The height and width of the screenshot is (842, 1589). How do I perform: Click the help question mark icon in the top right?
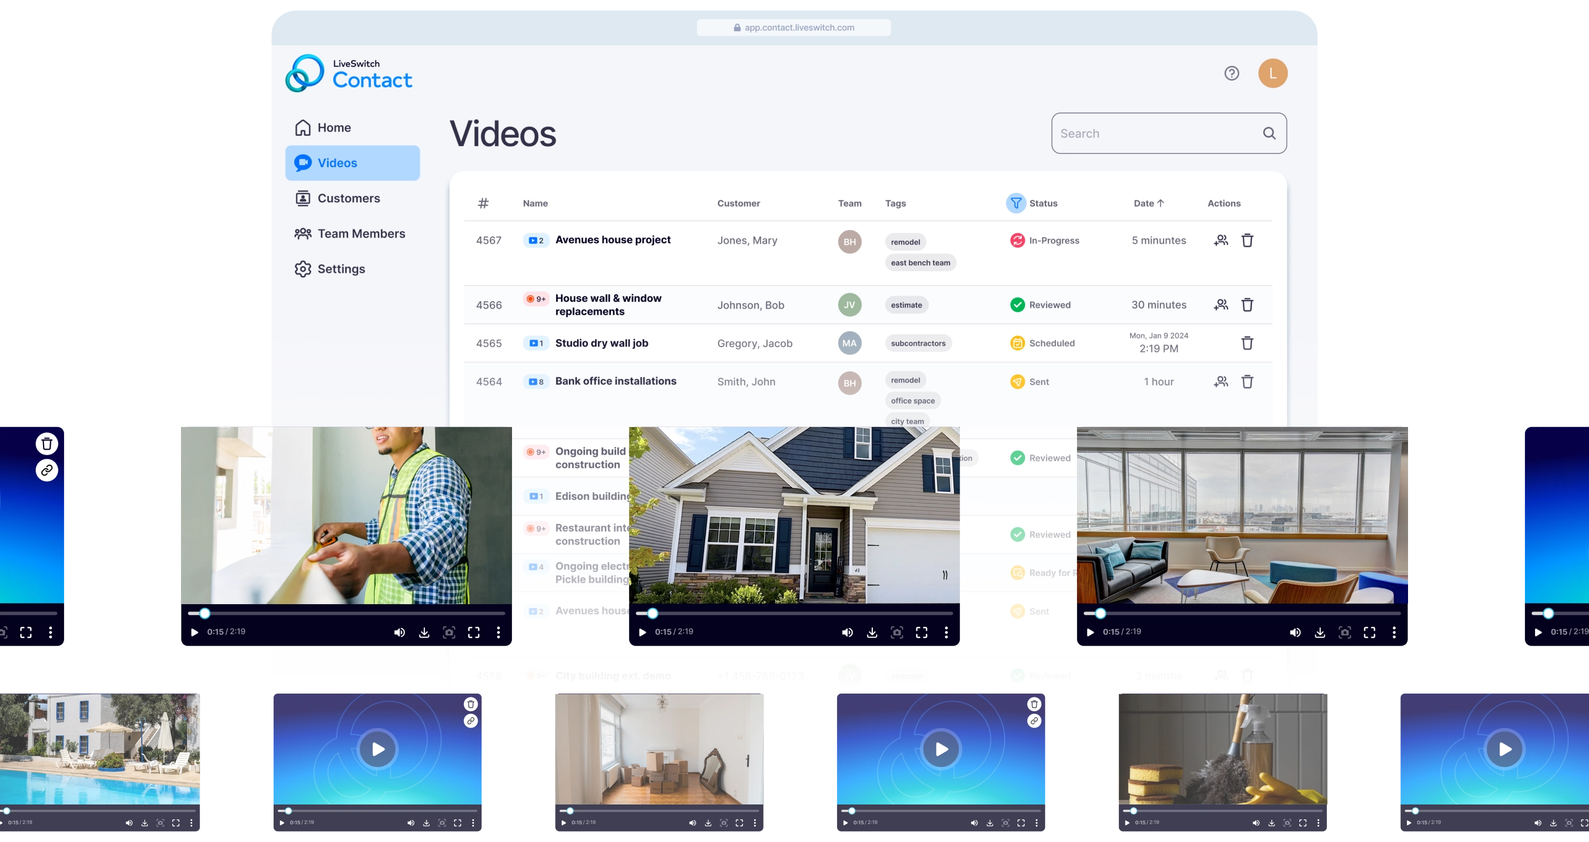(1231, 72)
